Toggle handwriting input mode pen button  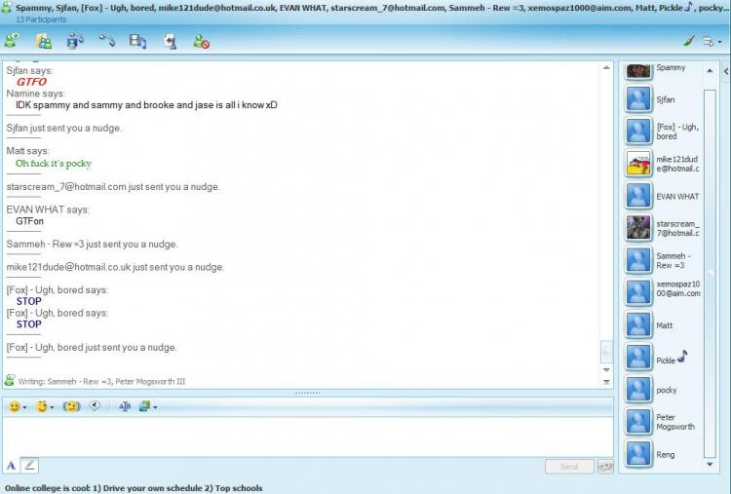(x=29, y=465)
